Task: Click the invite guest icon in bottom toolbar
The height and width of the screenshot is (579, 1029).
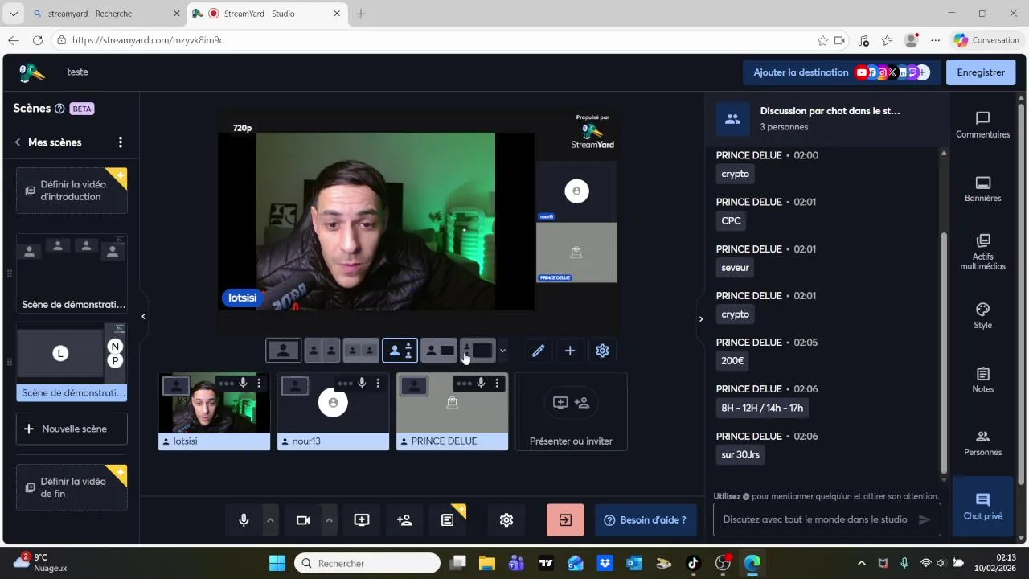Action: 404,520
